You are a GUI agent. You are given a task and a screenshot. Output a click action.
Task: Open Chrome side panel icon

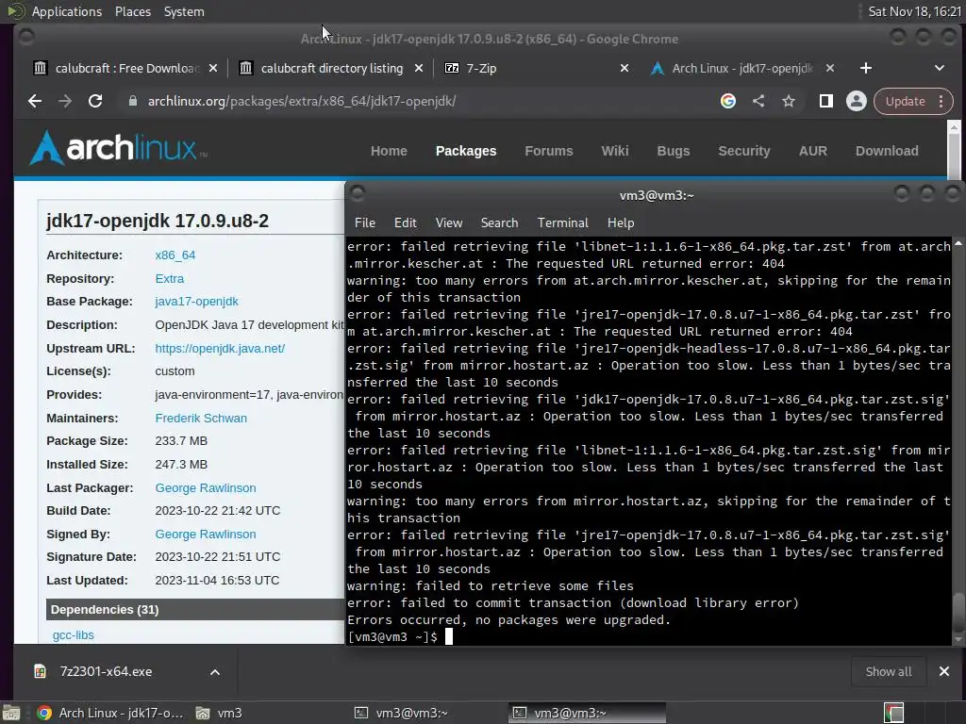click(x=826, y=102)
